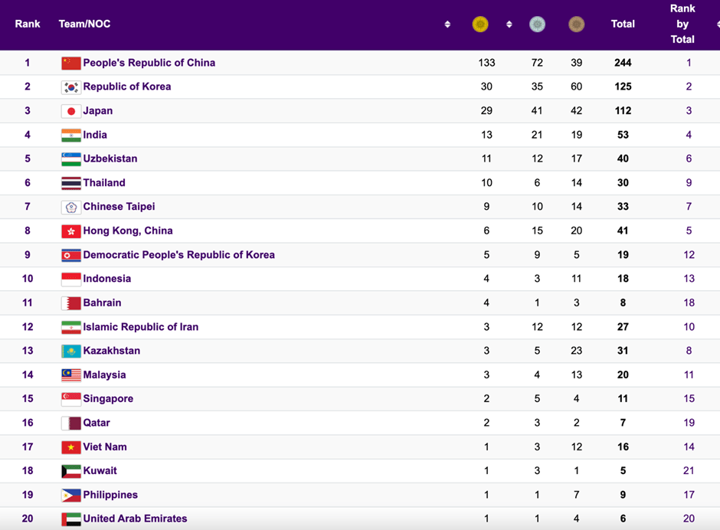Click sort arrows right of gold medal
The image size is (720, 530).
(x=509, y=25)
